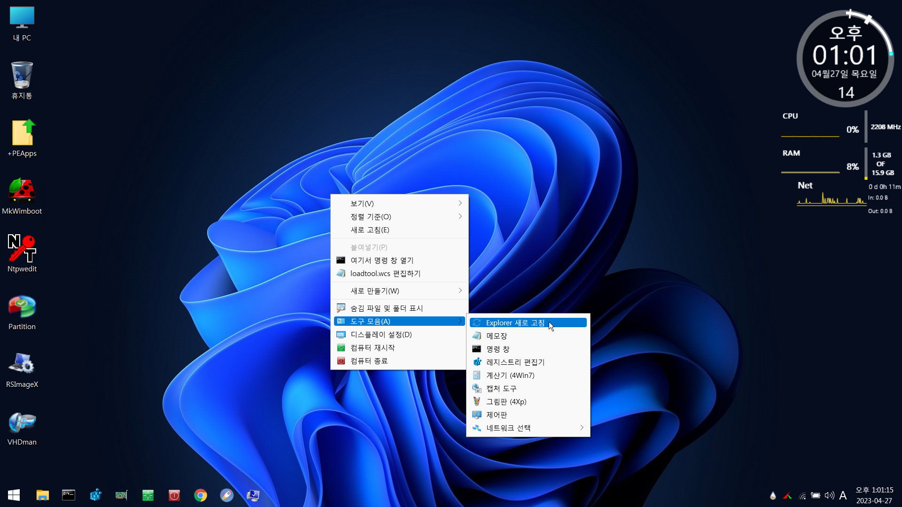This screenshot has width=902, height=507.
Task: Click the water drop tray icon
Action: click(x=773, y=496)
